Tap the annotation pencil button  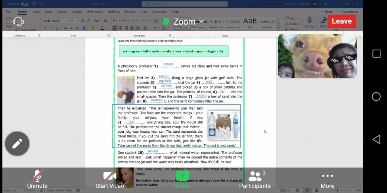click(x=17, y=144)
